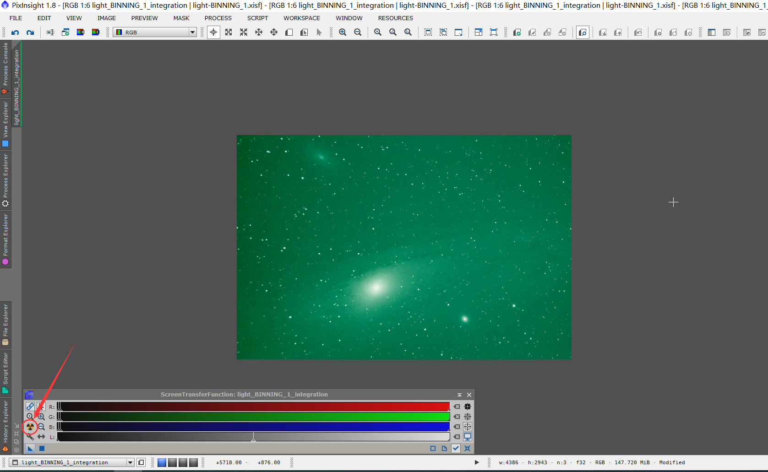Reset the G channel STF
Screen dimensions: 768x472
[457, 417]
